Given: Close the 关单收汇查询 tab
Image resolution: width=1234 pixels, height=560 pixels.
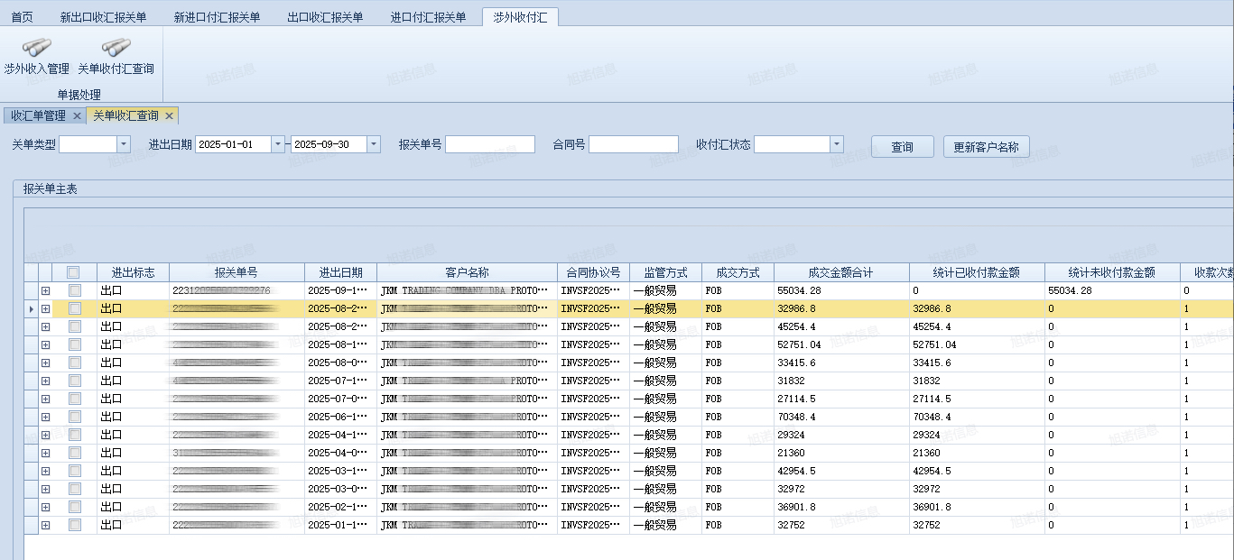Looking at the screenshot, I should [169, 116].
